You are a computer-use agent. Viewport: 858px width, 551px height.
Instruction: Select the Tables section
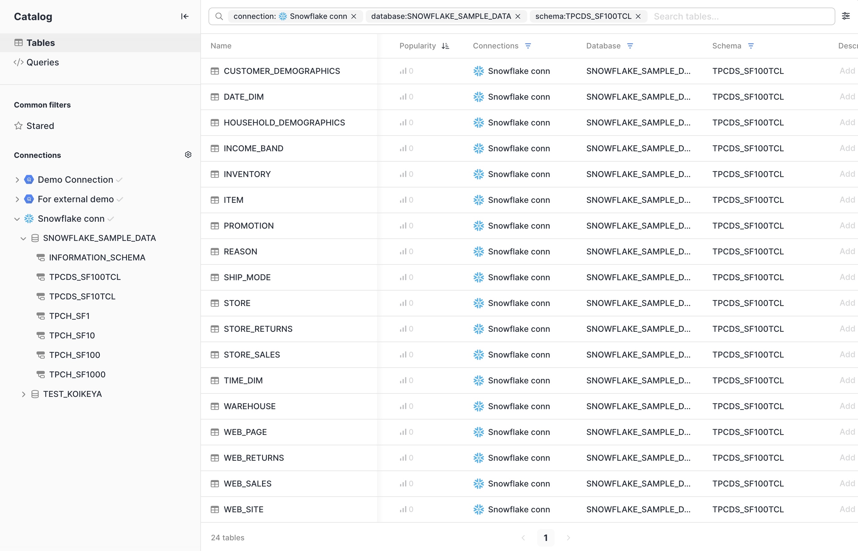click(41, 43)
